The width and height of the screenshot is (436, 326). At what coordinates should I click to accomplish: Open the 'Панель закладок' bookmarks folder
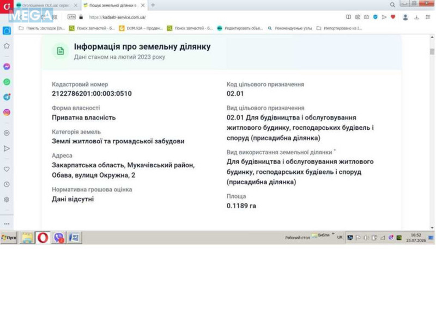(x=42, y=28)
